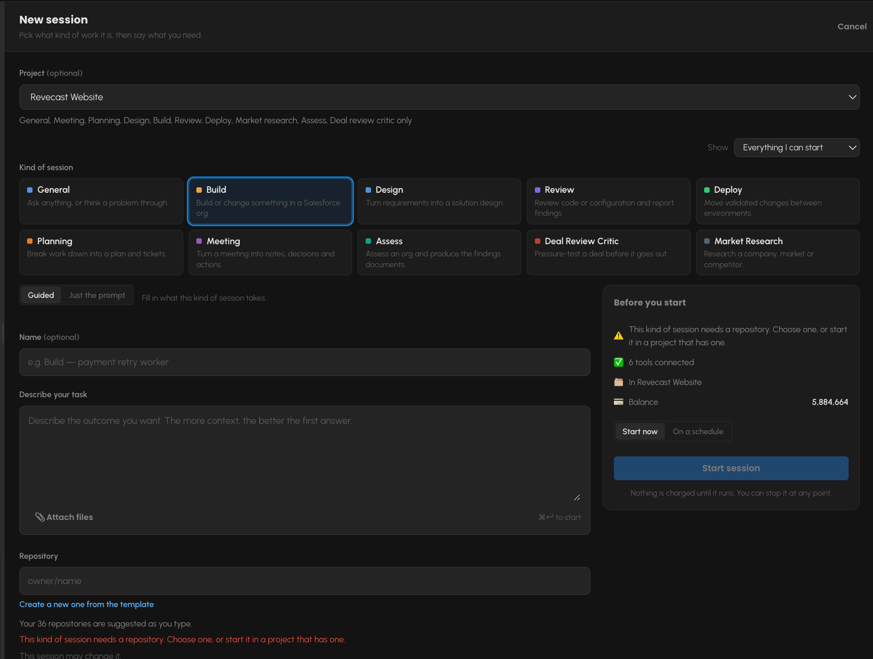
Task: Click the Start session button
Action: pos(731,468)
